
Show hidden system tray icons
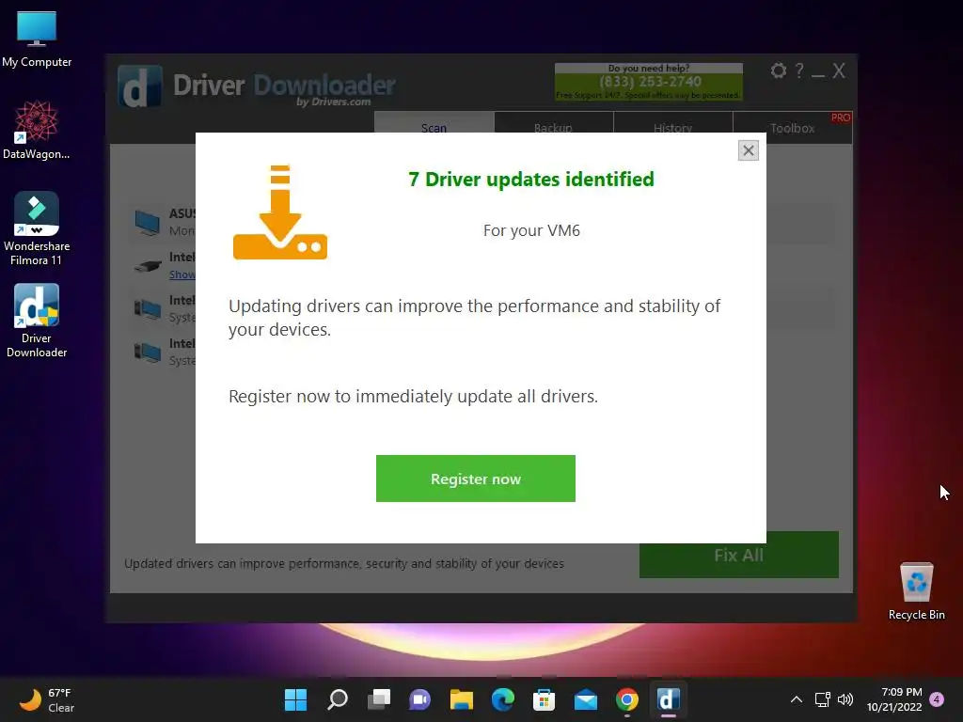tap(796, 699)
